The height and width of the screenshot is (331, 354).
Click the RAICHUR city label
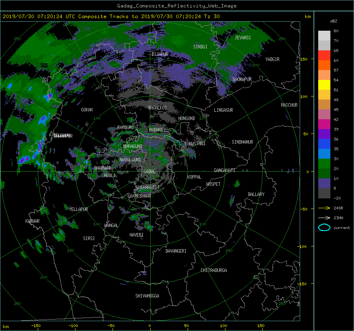[289, 105]
